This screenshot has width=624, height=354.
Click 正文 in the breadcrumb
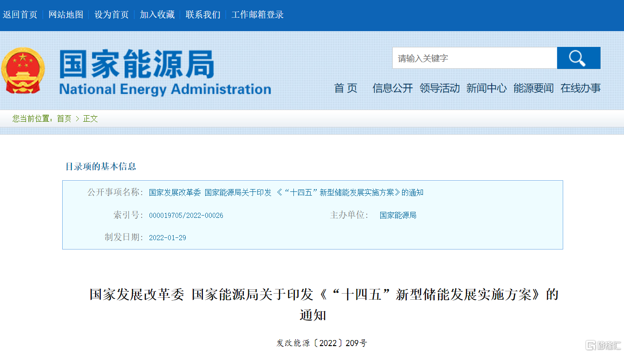91,118
